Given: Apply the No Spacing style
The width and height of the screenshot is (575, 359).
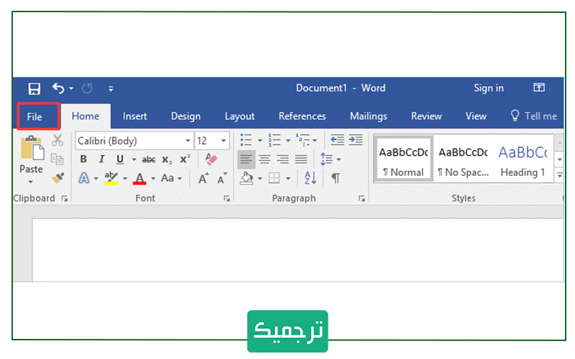Looking at the screenshot, I should pyautogui.click(x=464, y=159).
